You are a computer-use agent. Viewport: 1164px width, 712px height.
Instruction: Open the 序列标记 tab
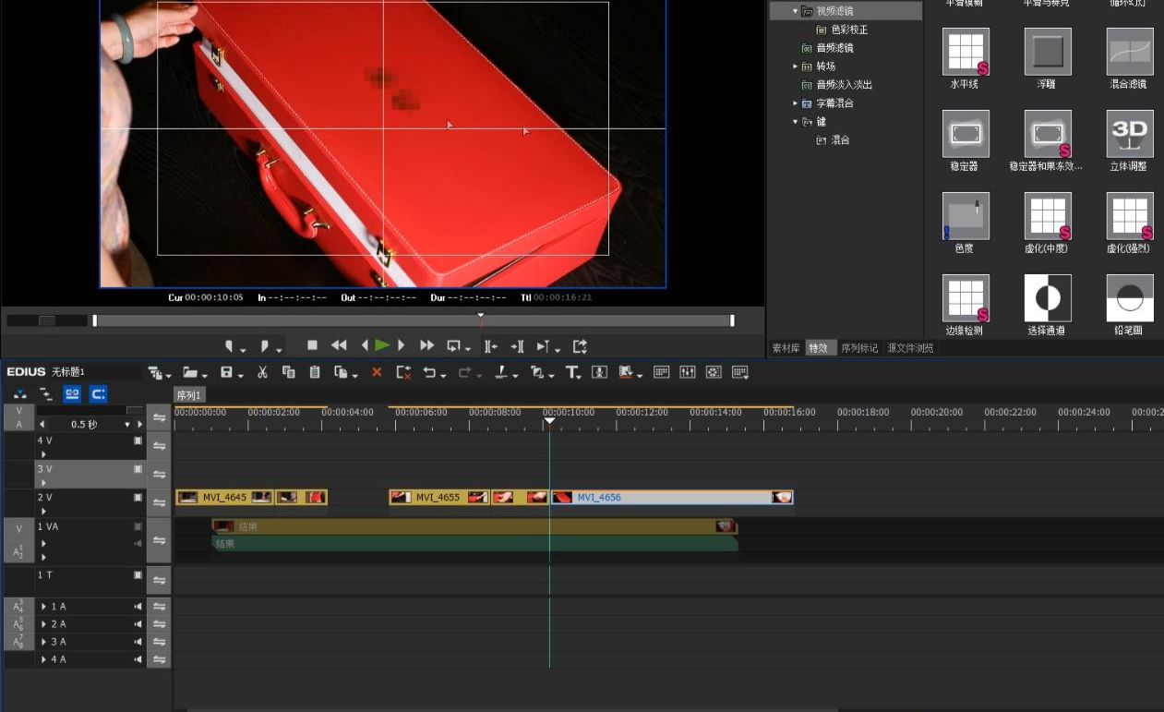tap(859, 348)
